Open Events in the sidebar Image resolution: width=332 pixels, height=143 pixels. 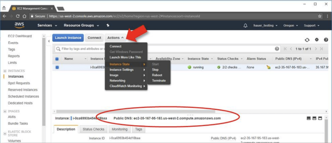click(x=13, y=43)
